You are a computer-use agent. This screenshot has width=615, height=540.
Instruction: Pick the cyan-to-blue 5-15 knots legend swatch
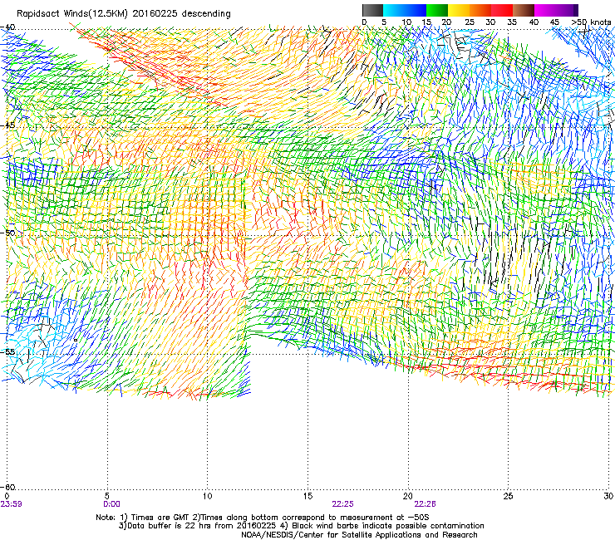pos(405,10)
